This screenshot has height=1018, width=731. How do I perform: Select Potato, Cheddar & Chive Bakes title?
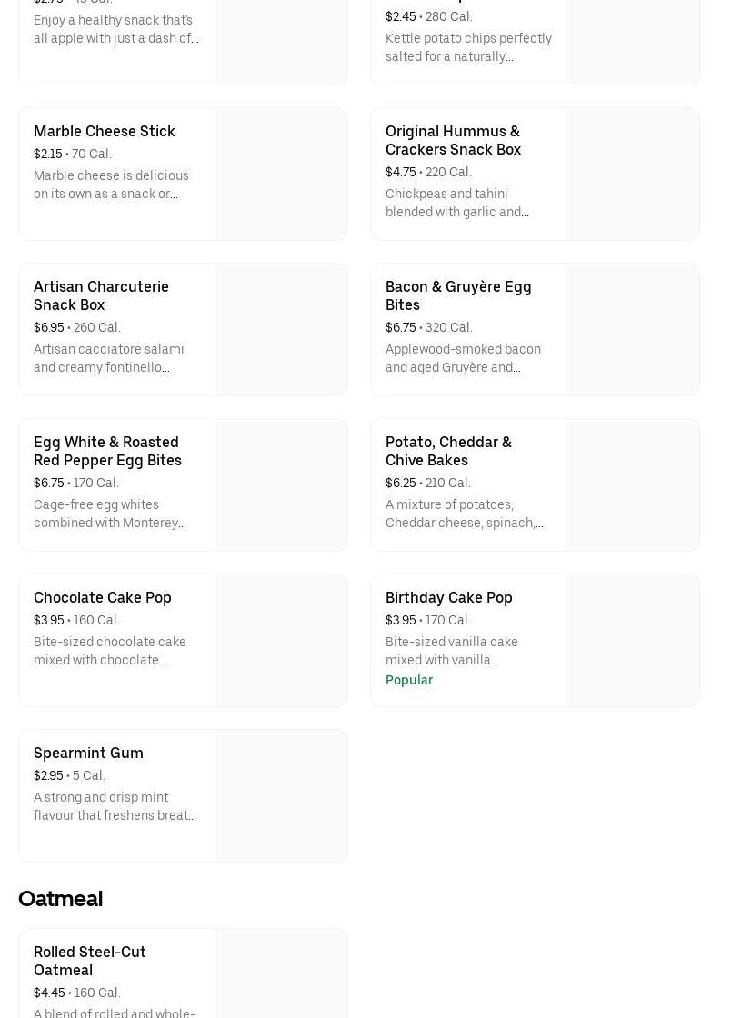pos(448,451)
